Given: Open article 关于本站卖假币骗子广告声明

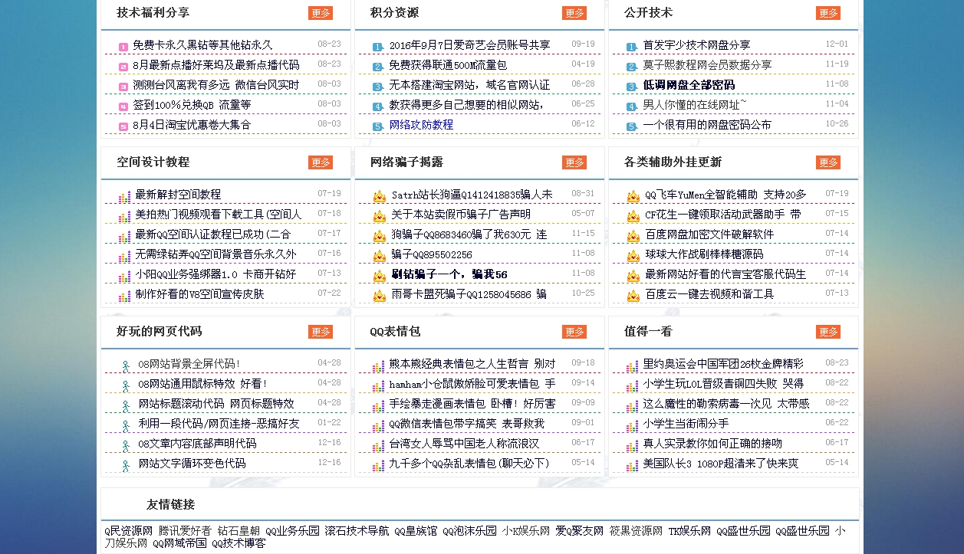Looking at the screenshot, I should point(461,215).
